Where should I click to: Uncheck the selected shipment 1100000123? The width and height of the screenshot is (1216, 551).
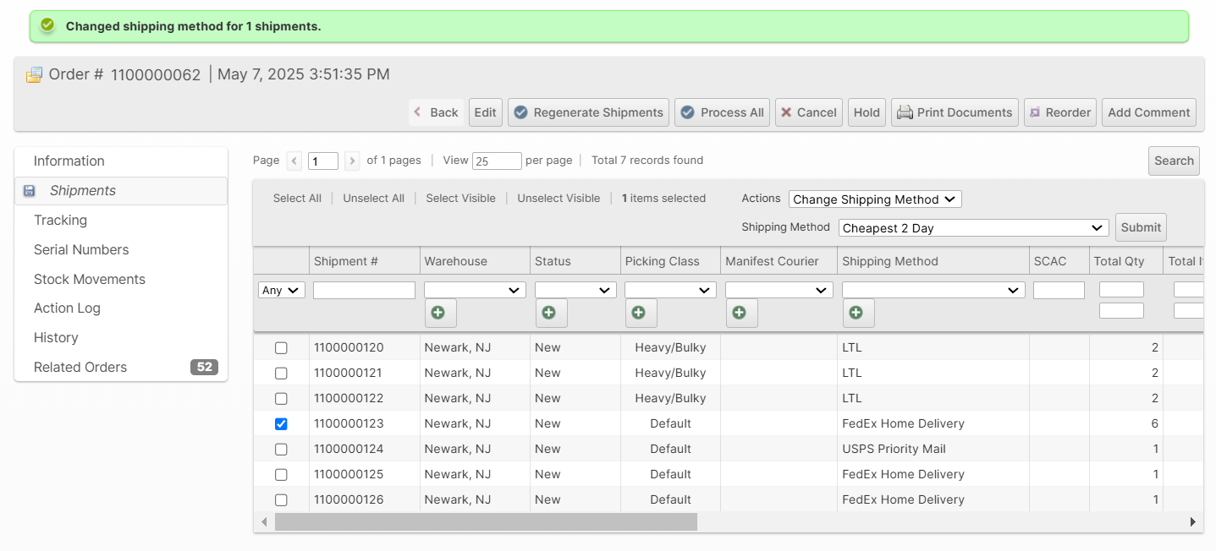[x=281, y=424]
